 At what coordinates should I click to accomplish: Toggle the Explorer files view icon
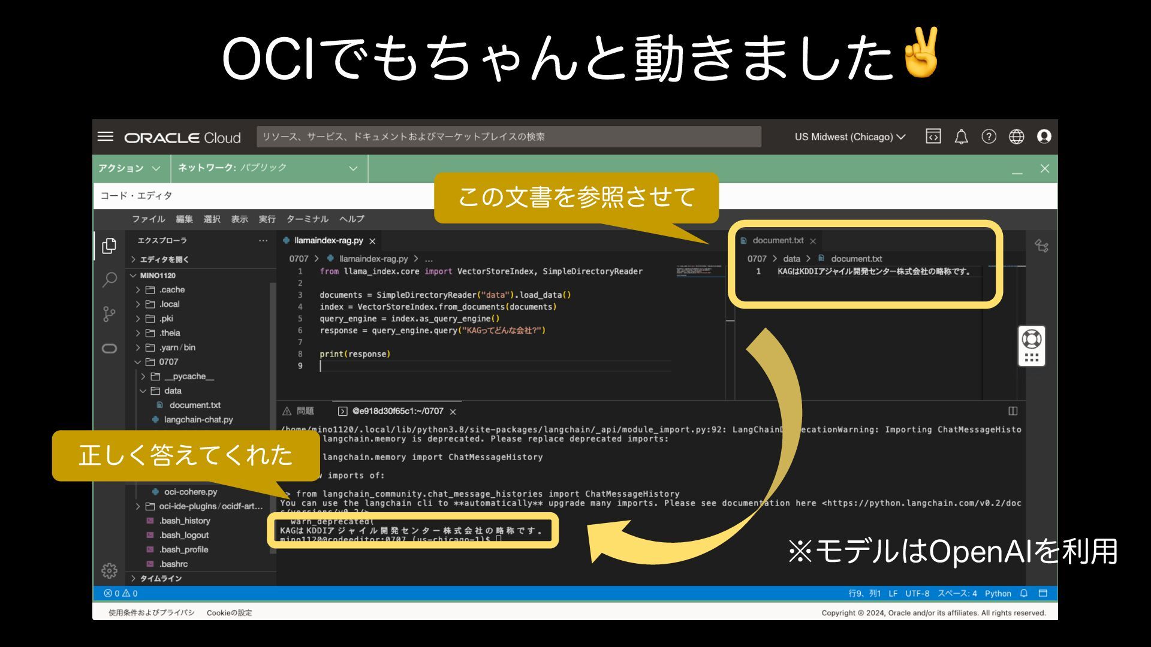(110, 246)
